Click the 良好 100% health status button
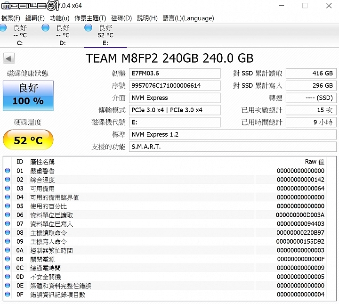The width and height of the screenshot is (339, 304). 28,96
